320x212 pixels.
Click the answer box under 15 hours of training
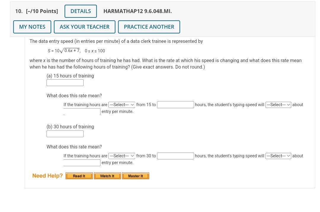tap(65, 82)
